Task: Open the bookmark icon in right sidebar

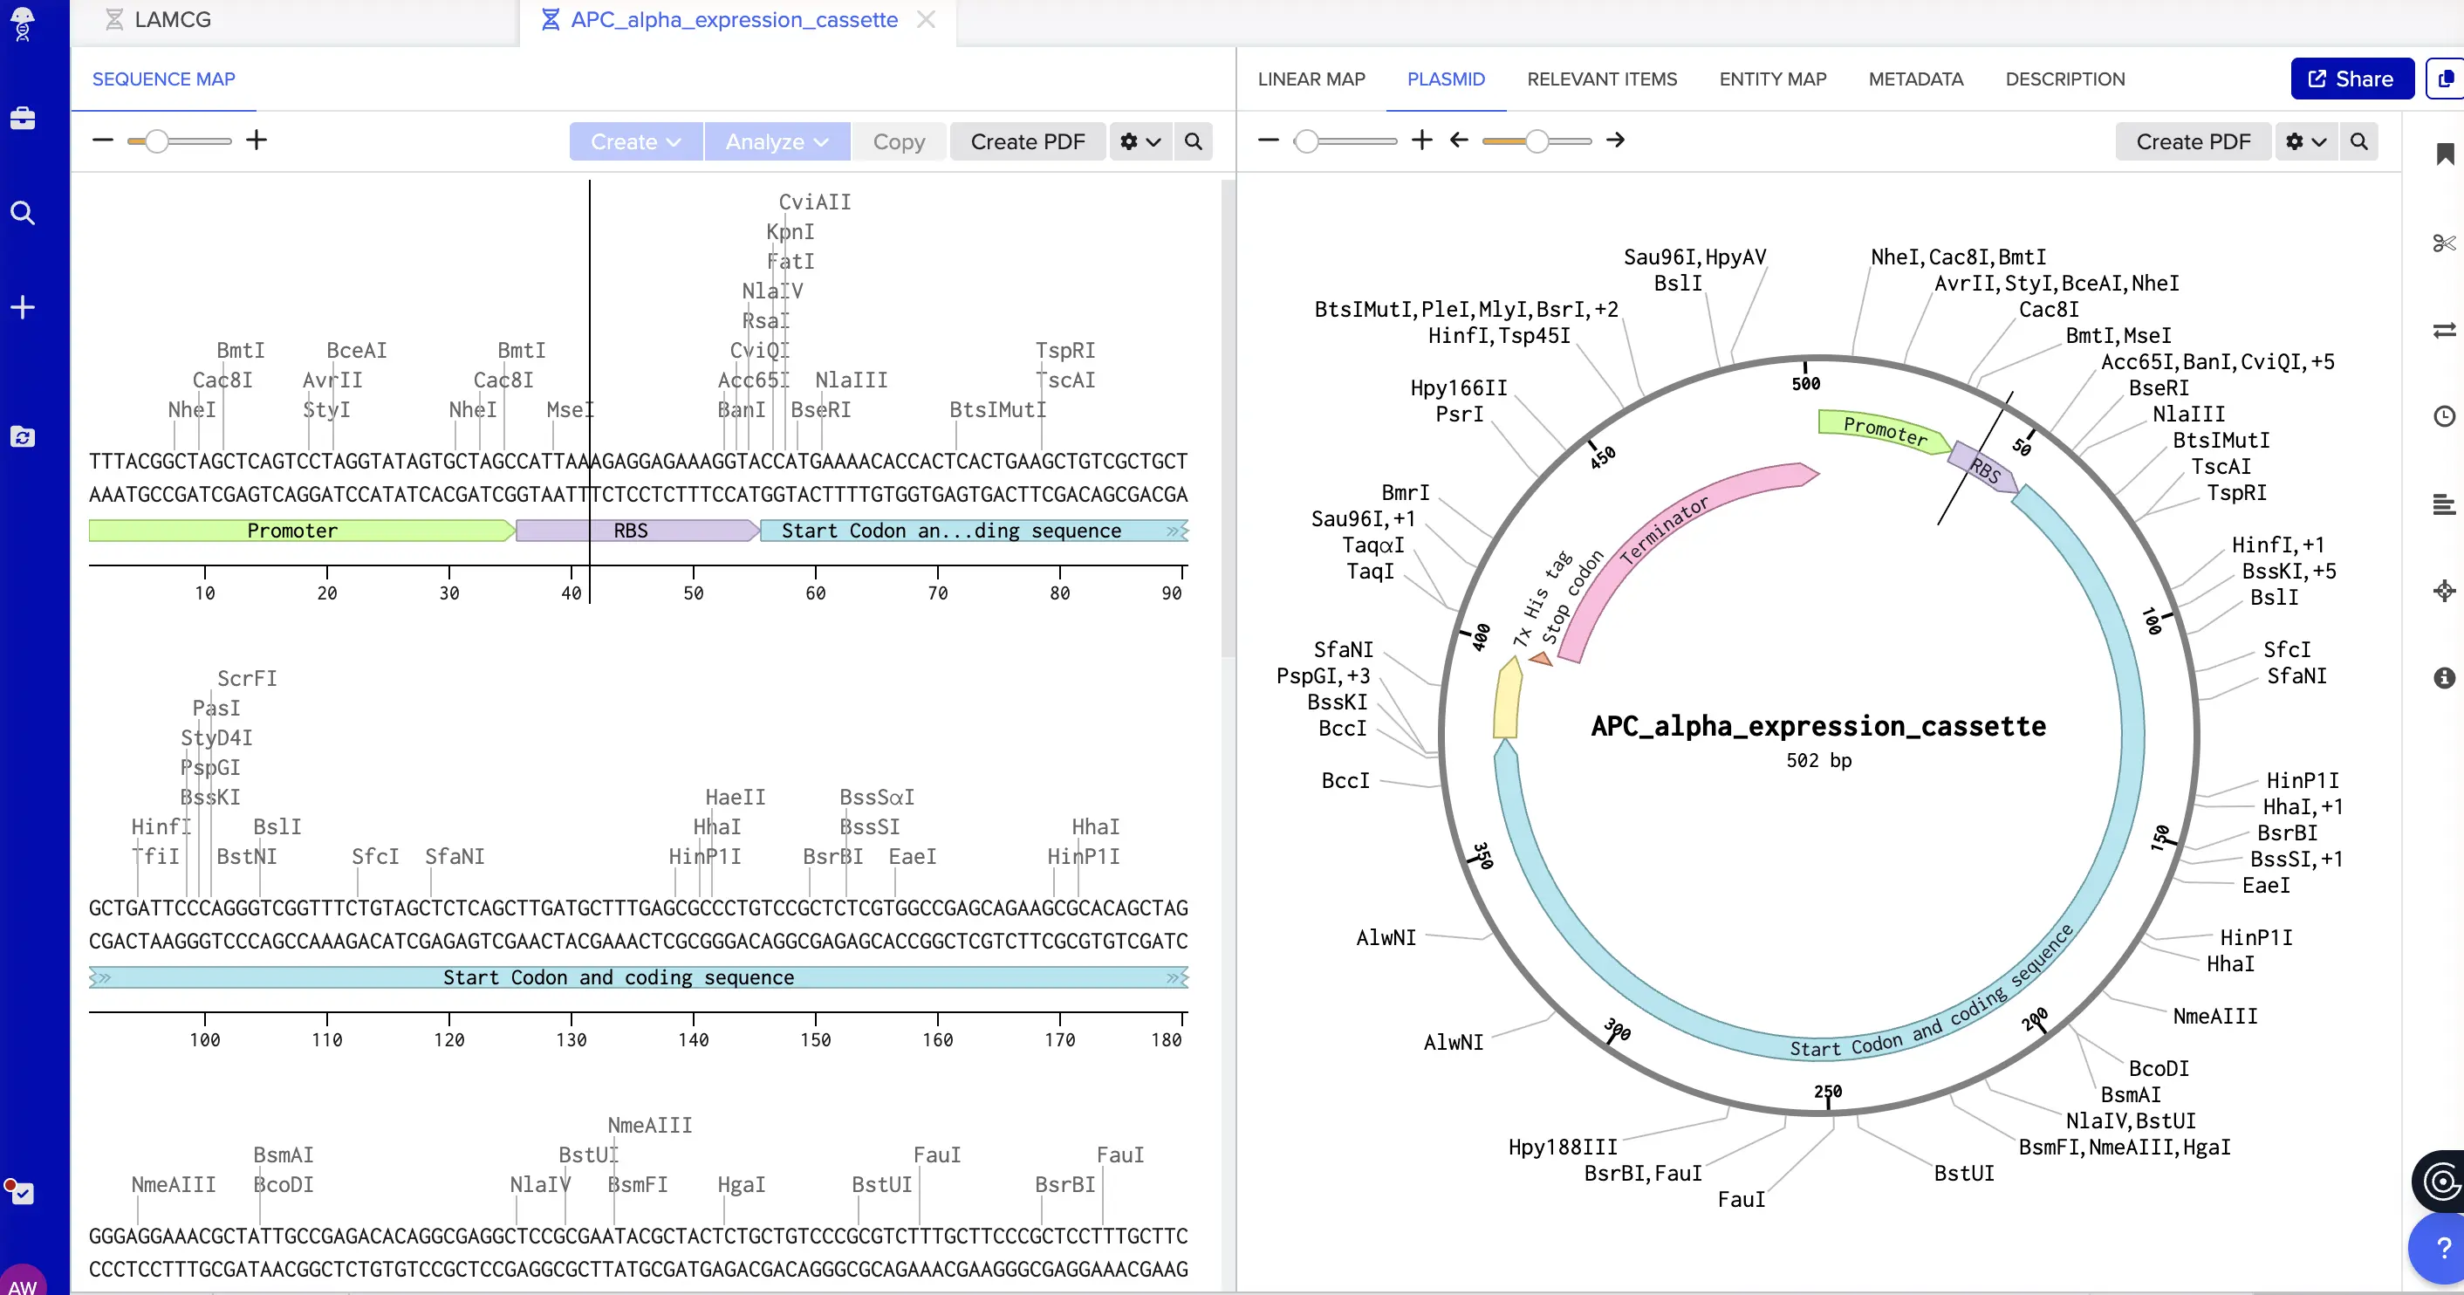Action: (2445, 154)
